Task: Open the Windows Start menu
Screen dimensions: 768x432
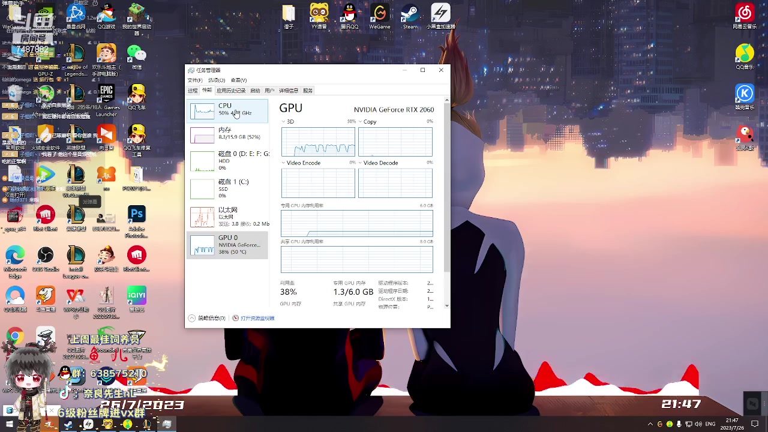Action: (10, 424)
